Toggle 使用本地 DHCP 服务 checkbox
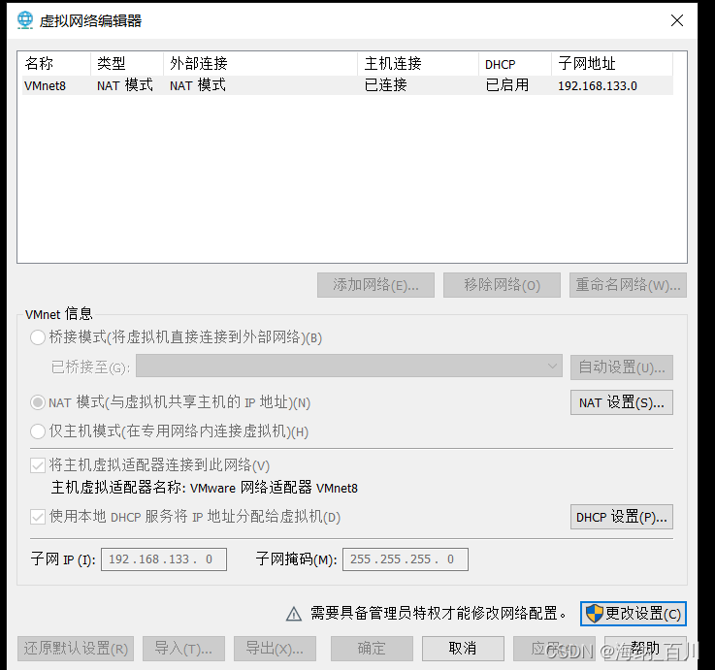This screenshot has height=670, width=715. [38, 517]
